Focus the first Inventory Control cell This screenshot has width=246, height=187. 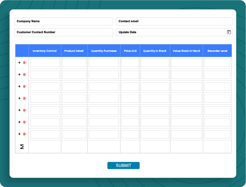(x=45, y=62)
